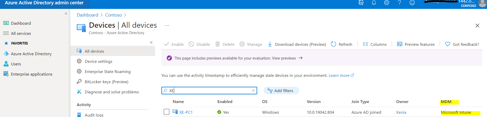Clear the device search box
The image size is (487, 117).
click(253, 91)
